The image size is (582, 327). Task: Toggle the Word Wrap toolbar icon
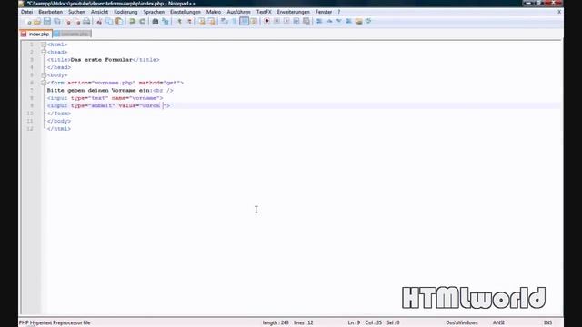pos(225,22)
